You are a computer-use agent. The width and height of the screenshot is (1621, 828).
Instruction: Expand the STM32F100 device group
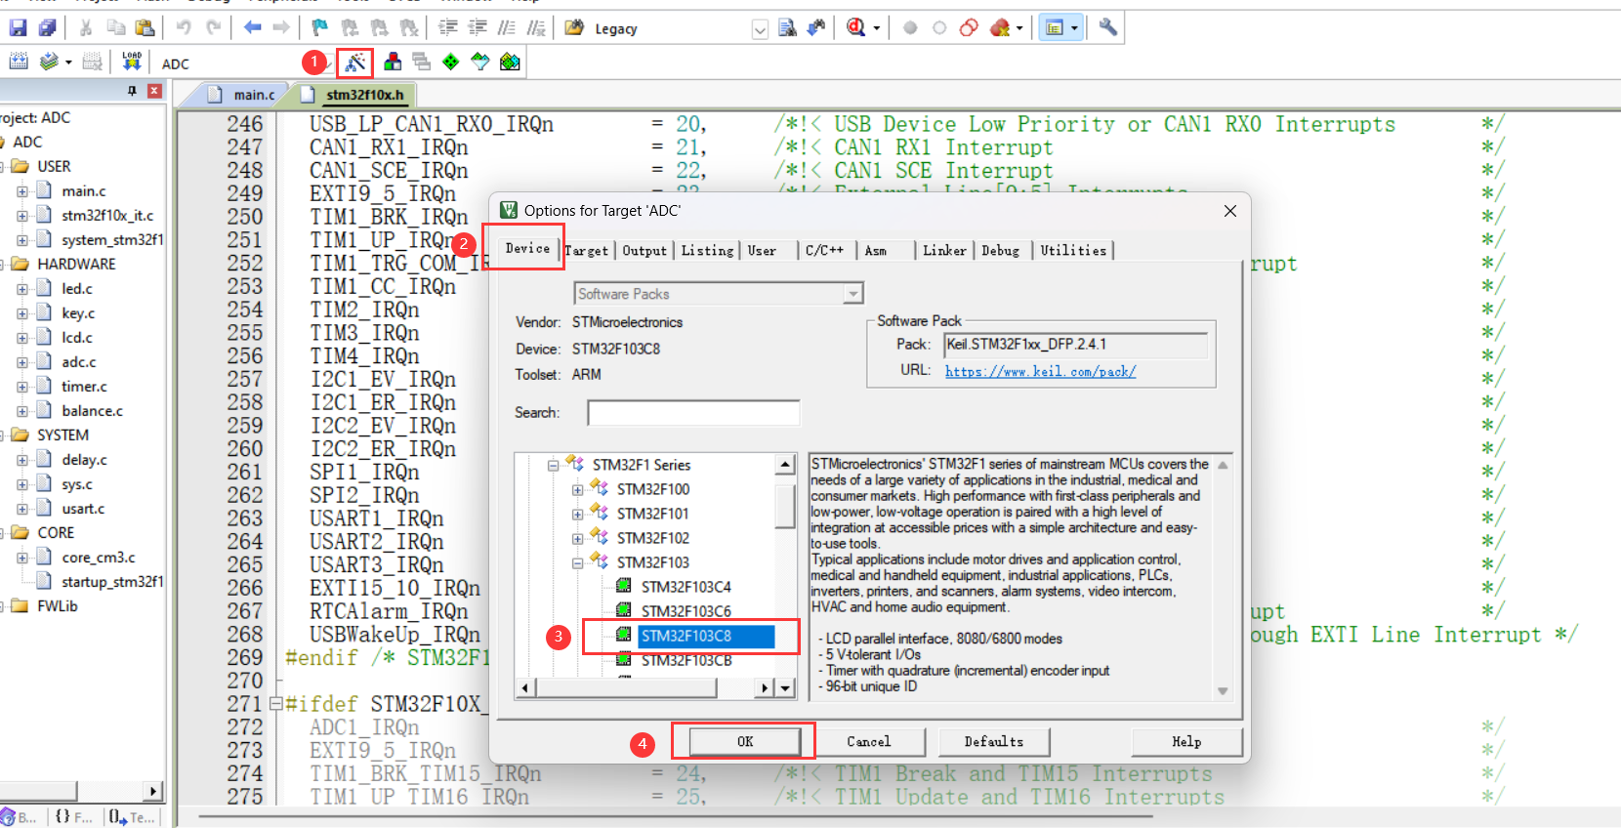(577, 489)
